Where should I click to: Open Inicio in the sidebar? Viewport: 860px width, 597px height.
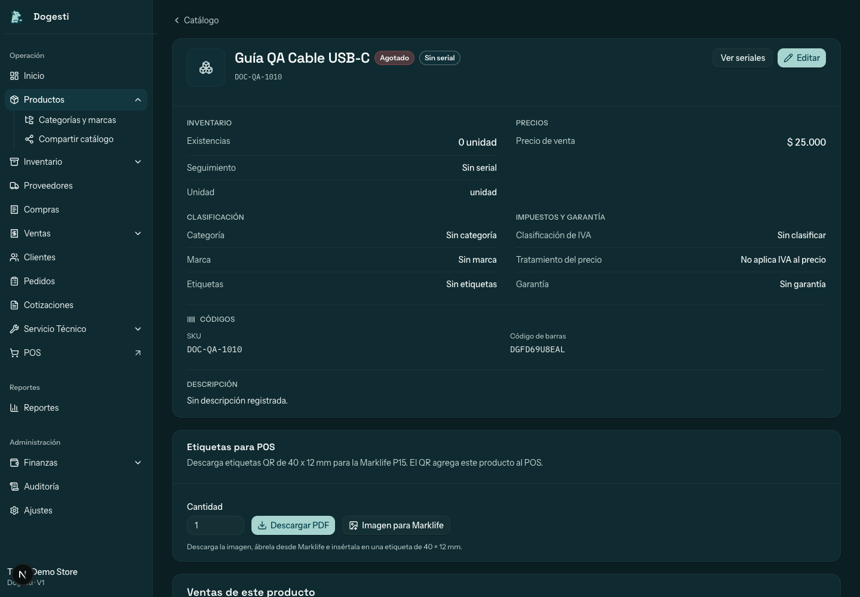[76, 76]
